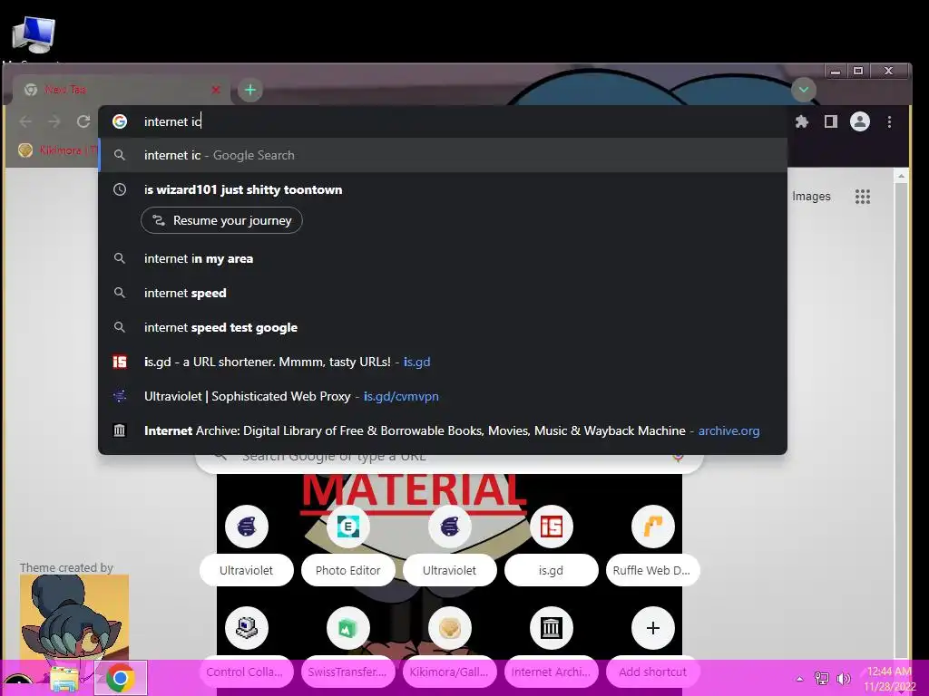Viewport: 929px width, 696px height.
Task: Click the first Ultraviolet shortcut icon
Action: click(x=247, y=527)
